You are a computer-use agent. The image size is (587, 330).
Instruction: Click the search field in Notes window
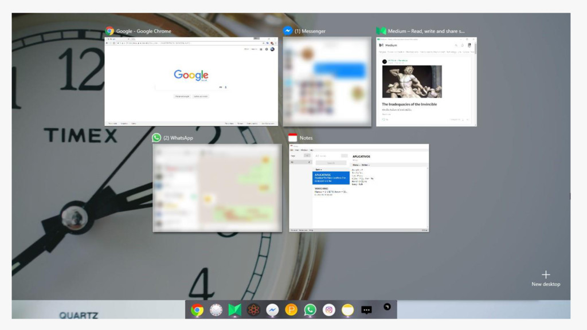pos(331,163)
